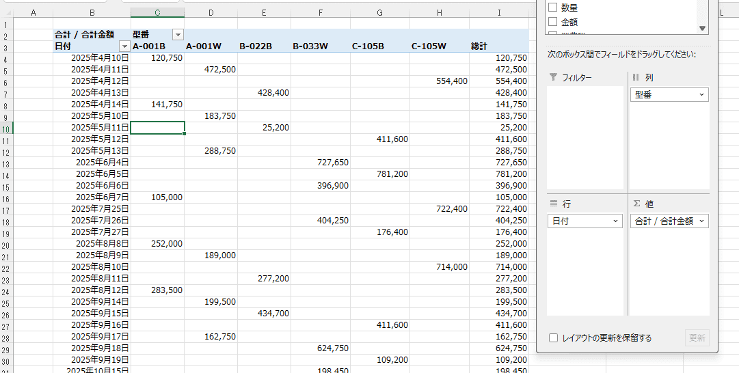
Task: Select 105,000 in the 総計 column
Action: click(x=499, y=197)
